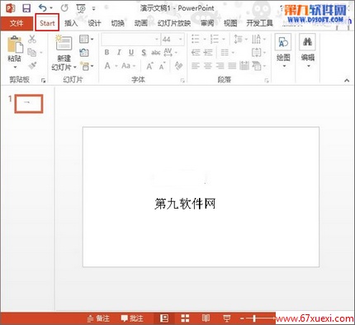Open the font dialog launcher
Image resolution: width=355 pixels, height=325 pixels.
click(182, 80)
